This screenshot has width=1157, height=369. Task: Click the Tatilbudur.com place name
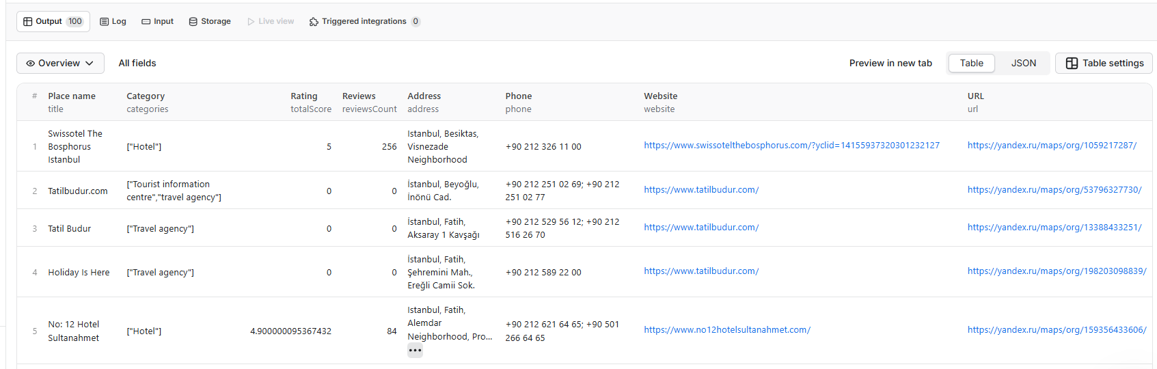coord(78,191)
